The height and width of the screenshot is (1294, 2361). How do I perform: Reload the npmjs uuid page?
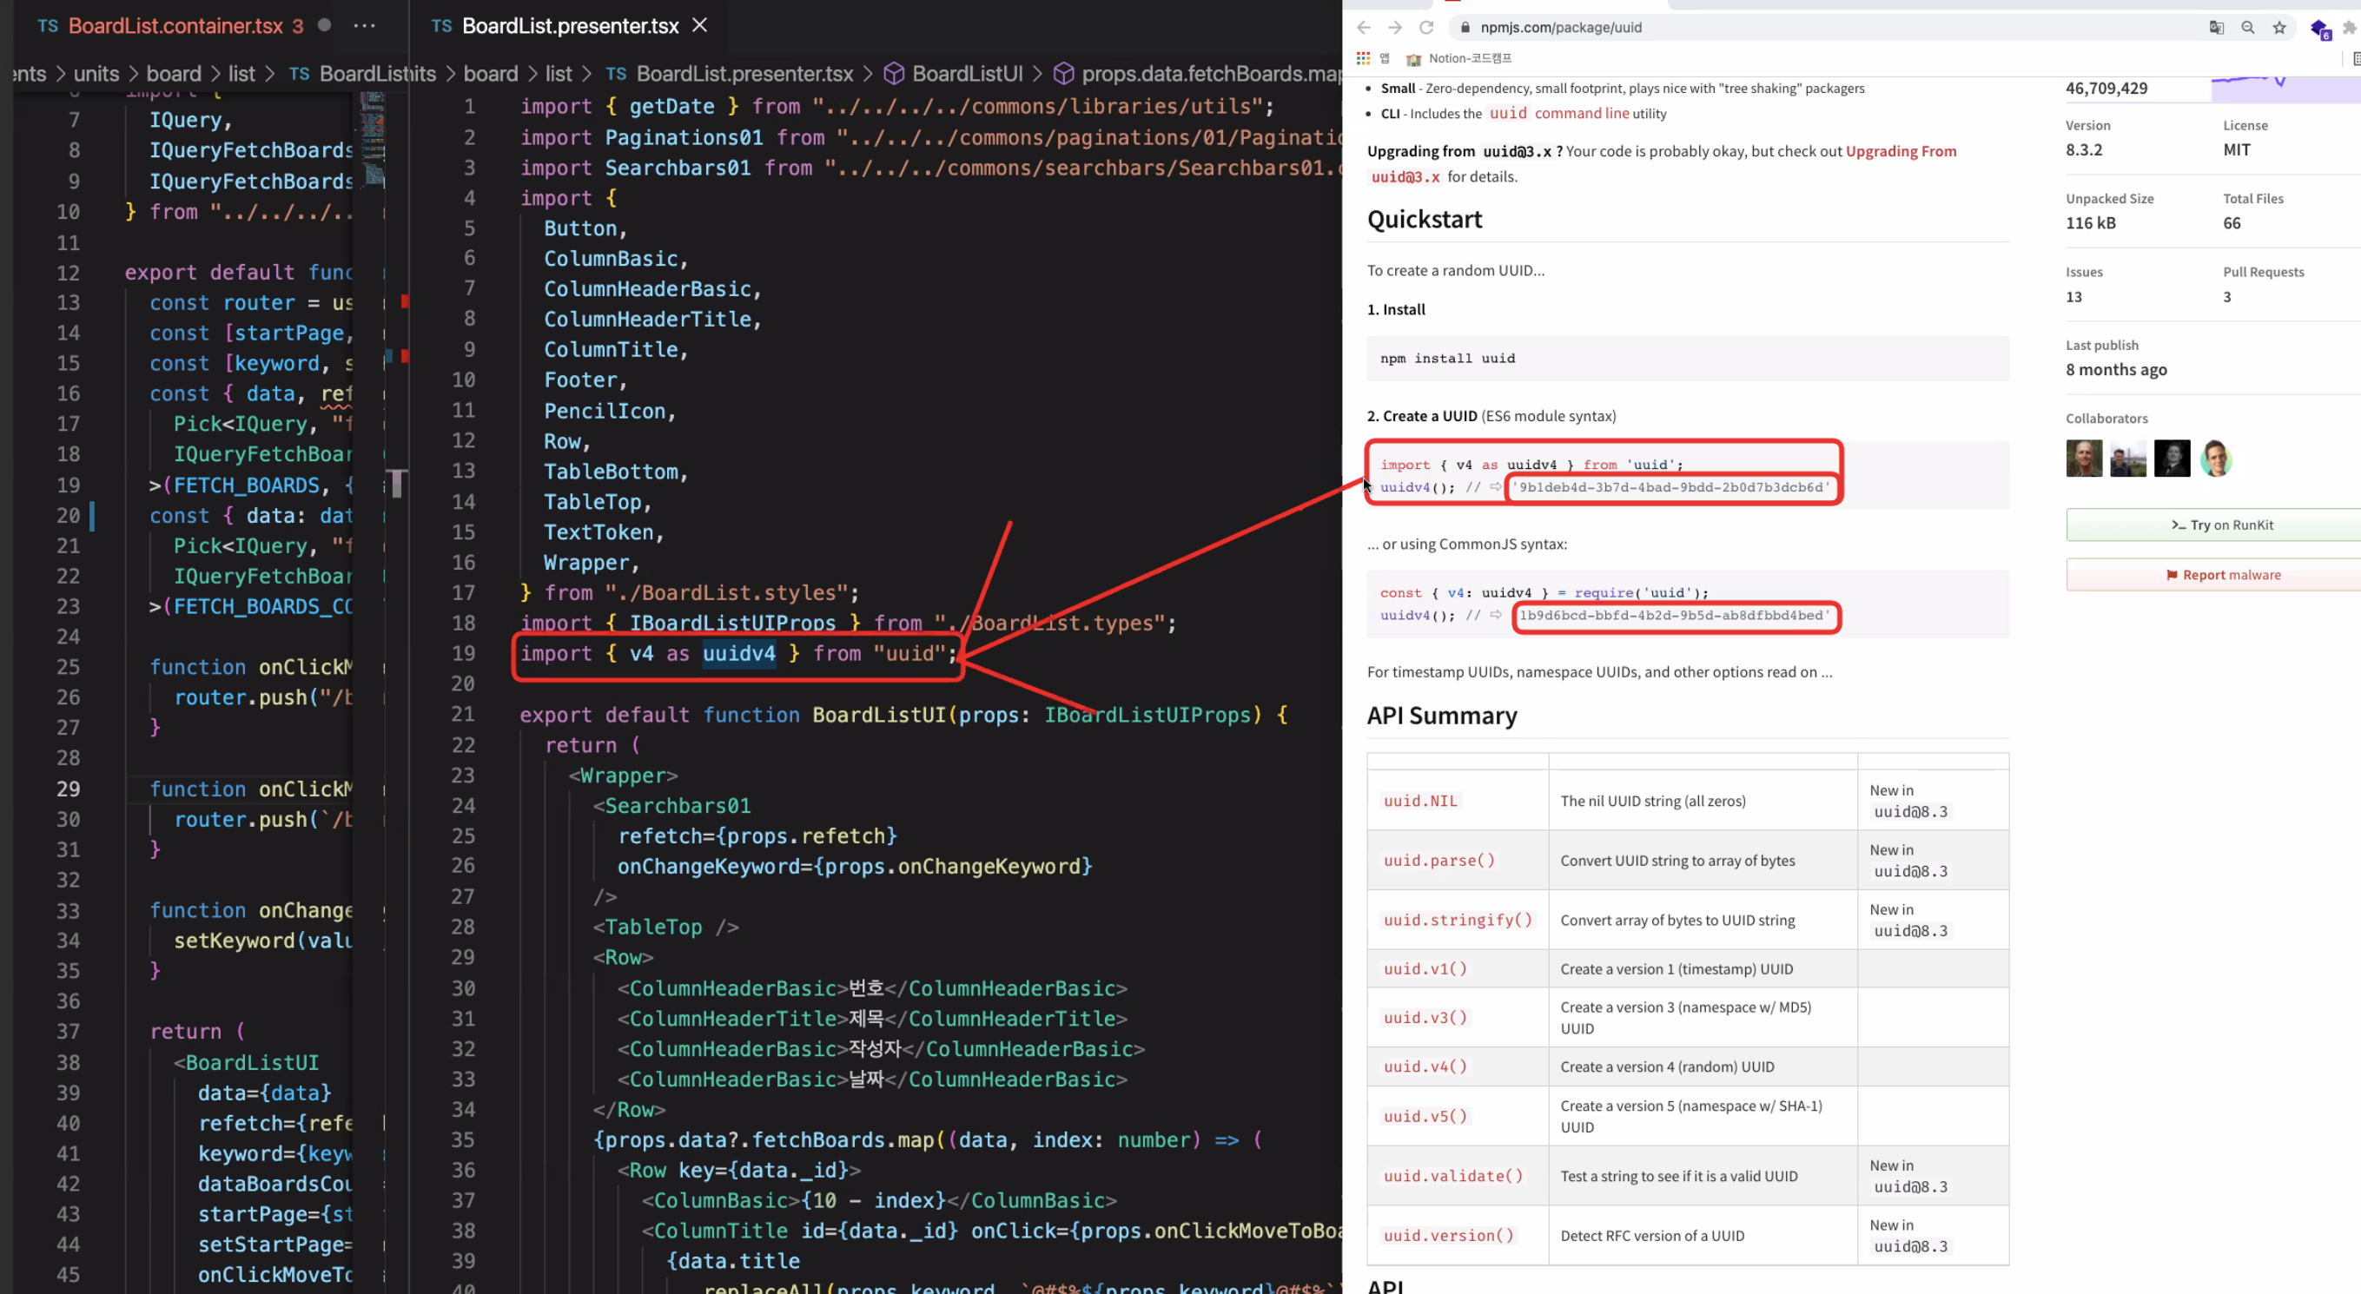click(1426, 28)
